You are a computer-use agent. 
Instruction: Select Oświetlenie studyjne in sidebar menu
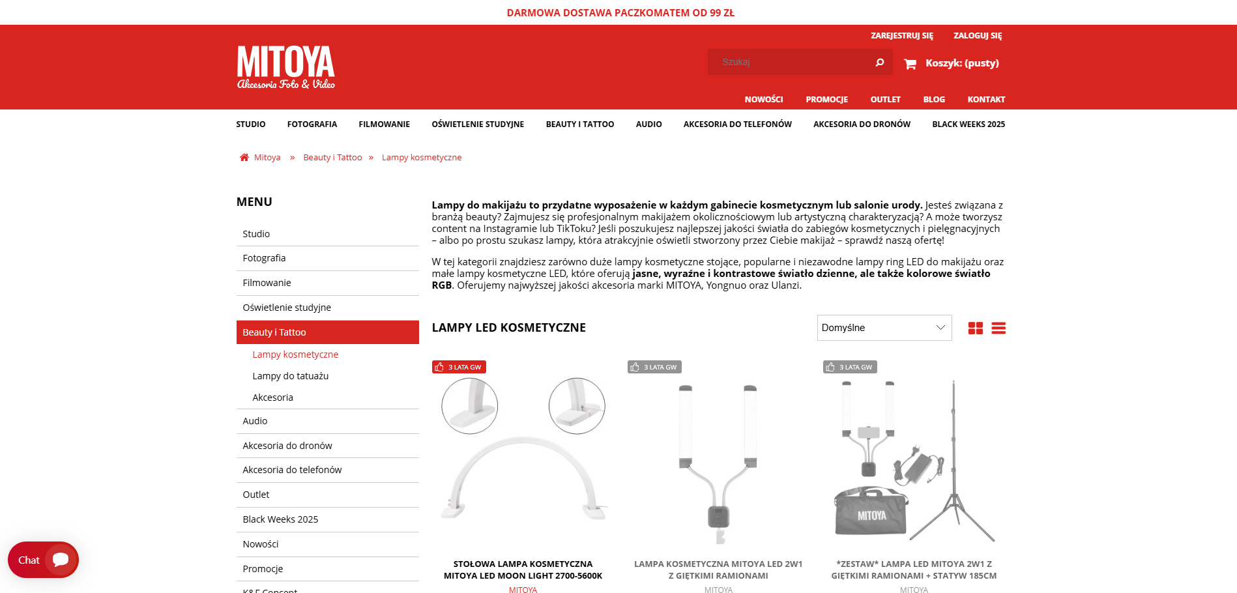328,308
